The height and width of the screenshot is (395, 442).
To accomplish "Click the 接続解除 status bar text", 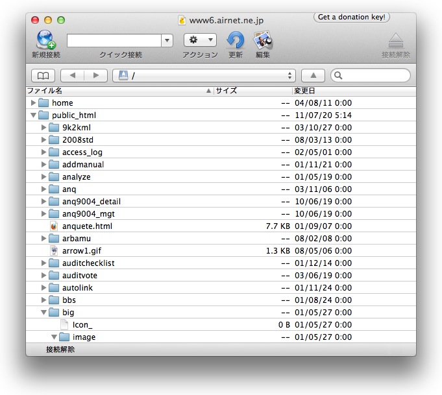I will coord(60,350).
